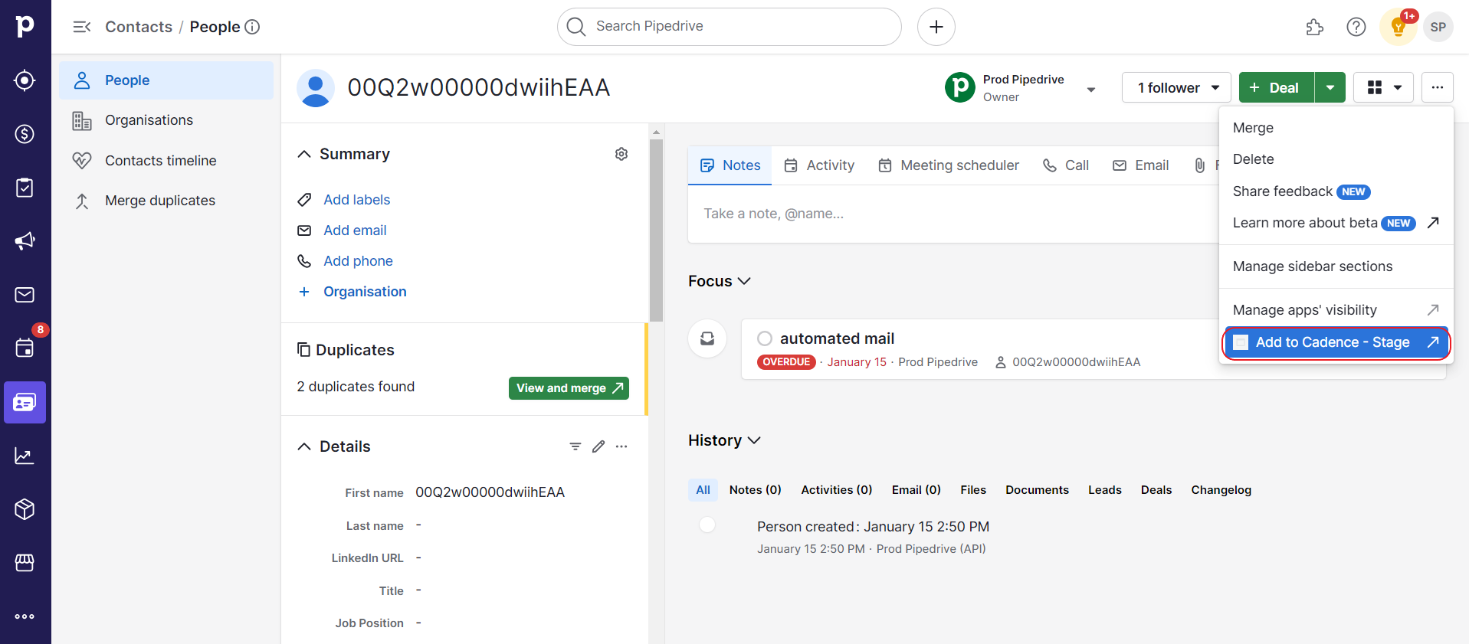This screenshot has width=1469, height=644.
Task: Open Summary settings gear icon
Action: (621, 154)
